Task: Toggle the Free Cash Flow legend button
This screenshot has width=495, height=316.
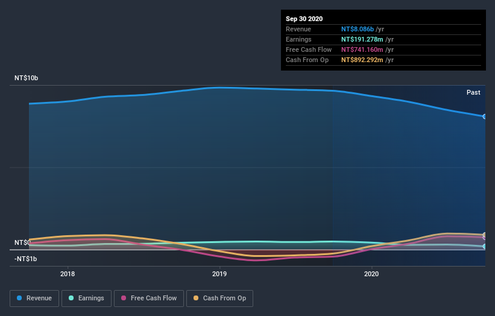Action: (x=149, y=299)
